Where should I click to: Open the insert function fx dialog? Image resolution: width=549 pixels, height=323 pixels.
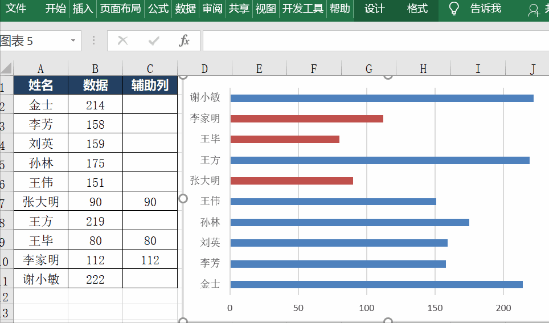pos(184,40)
